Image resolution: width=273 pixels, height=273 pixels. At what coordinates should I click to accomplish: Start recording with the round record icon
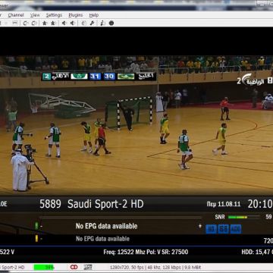pyautogui.click(x=111, y=23)
